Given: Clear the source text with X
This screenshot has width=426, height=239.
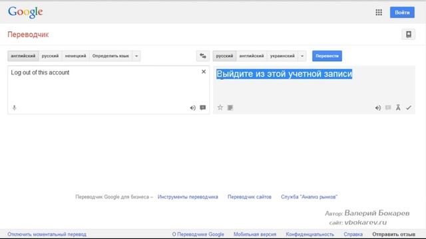Looking at the screenshot, I should coord(204,72).
